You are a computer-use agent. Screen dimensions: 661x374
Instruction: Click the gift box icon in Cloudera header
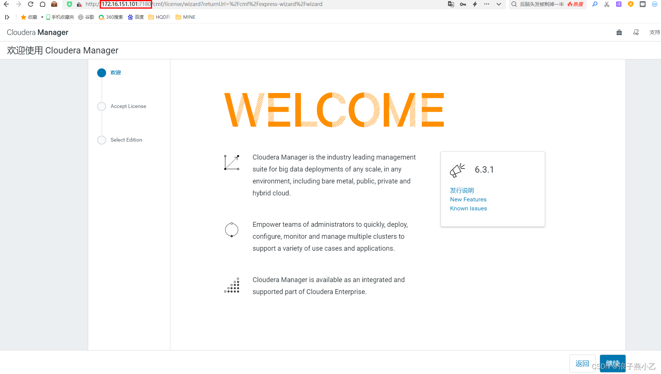tap(619, 33)
